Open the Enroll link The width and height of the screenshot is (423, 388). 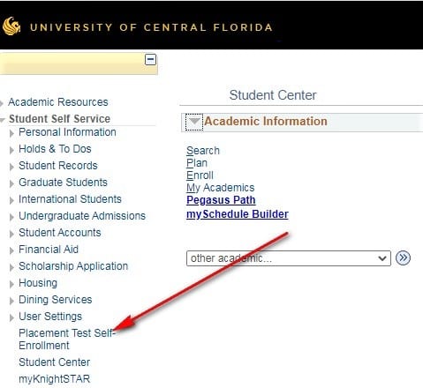pyautogui.click(x=200, y=175)
